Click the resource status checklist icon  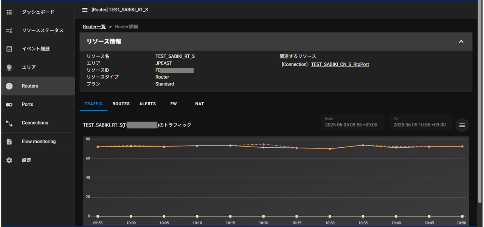click(x=9, y=31)
